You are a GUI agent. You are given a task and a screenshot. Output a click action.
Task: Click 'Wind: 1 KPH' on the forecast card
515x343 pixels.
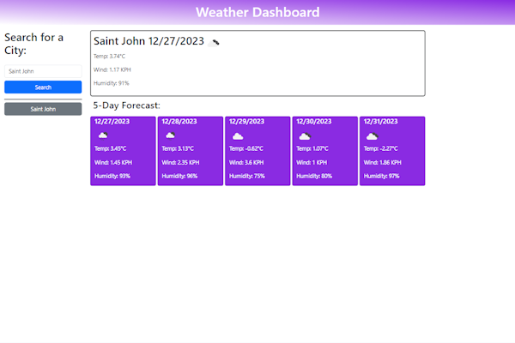click(x=312, y=162)
